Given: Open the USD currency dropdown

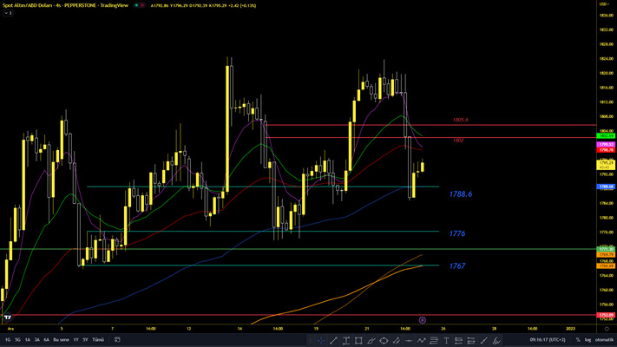Looking at the screenshot, I should coord(604,4).
